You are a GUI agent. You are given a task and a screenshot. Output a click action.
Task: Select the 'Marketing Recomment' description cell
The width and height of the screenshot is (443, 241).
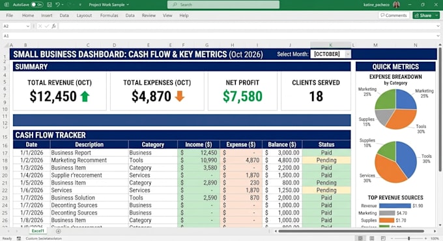(89, 160)
